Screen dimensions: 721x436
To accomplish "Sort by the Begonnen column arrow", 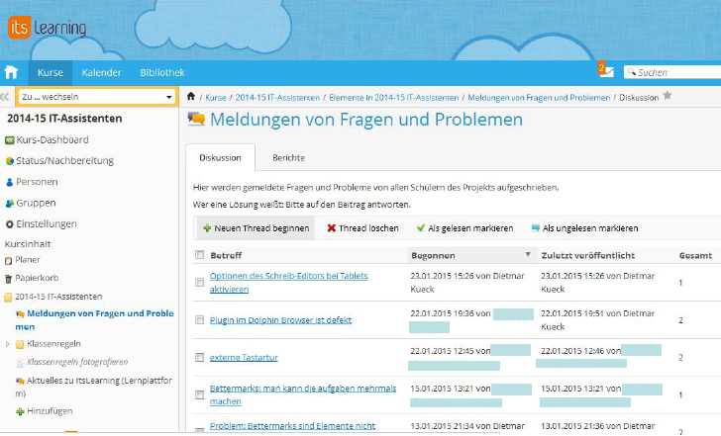I will (x=528, y=255).
